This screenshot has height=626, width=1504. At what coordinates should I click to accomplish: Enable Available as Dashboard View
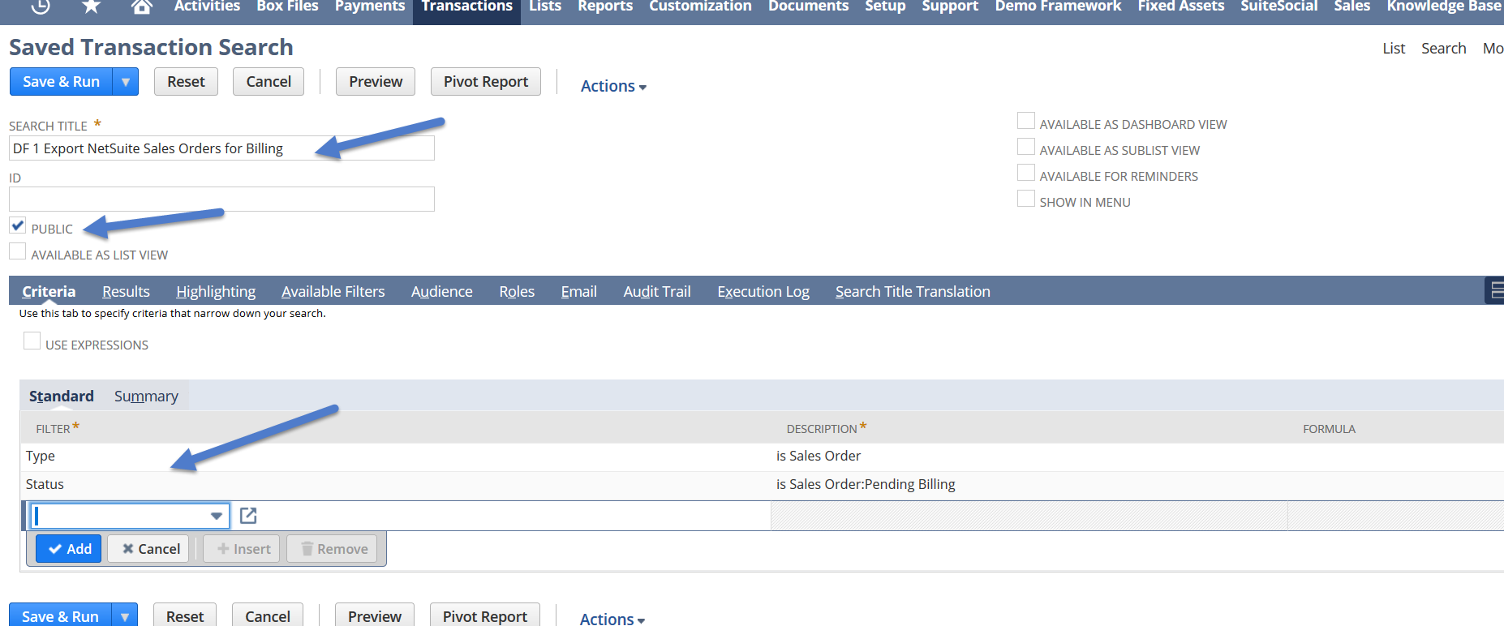click(1026, 122)
